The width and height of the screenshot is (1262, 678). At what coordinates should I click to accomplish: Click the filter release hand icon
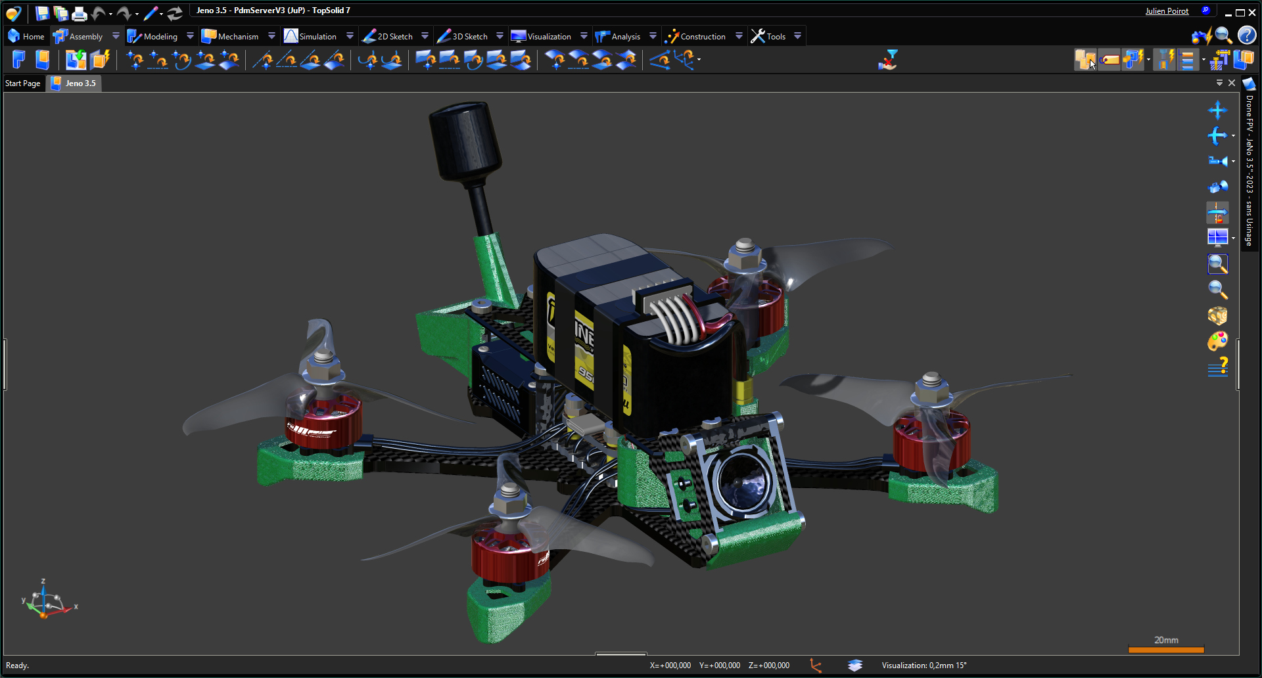click(x=888, y=60)
